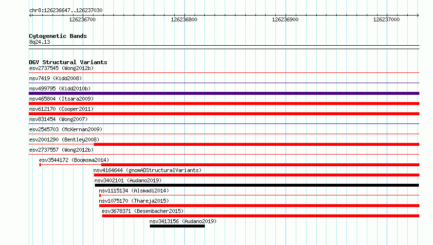Screen dimensions: 433x245
Task: Click the red esv3678371 variant bar
Action: (x=261, y=216)
